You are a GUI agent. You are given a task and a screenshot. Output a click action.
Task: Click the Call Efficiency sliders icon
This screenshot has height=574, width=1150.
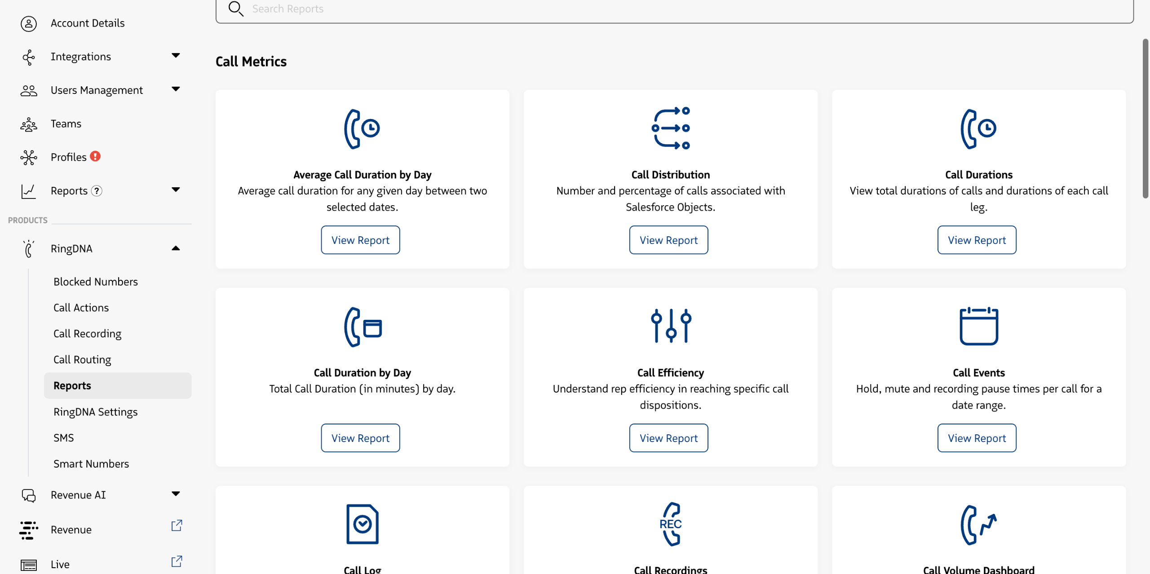click(670, 326)
